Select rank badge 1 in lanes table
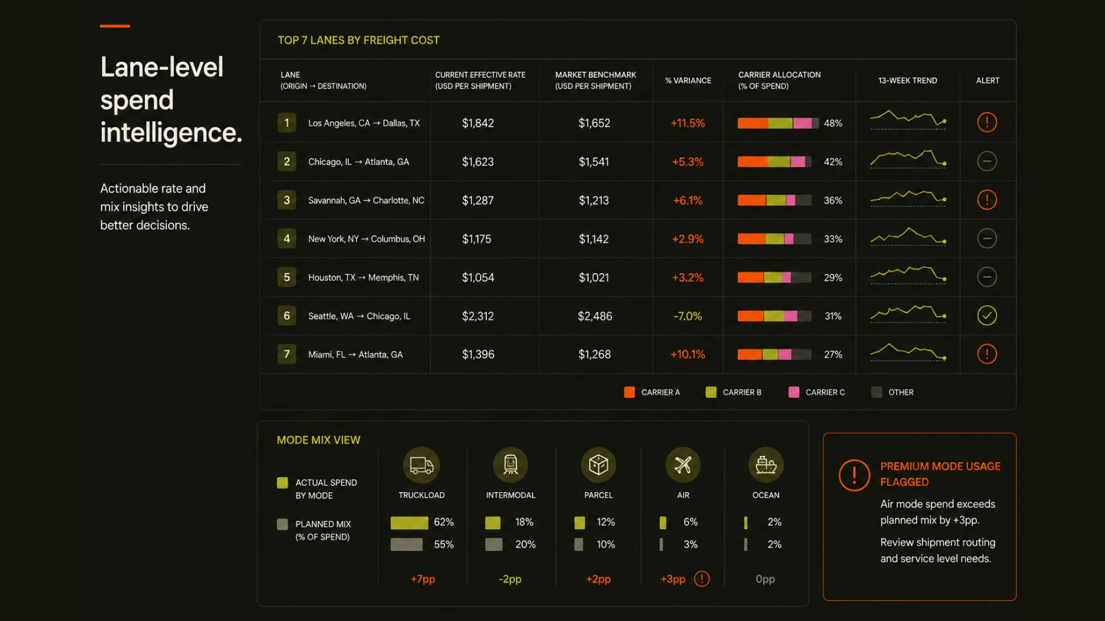 click(287, 122)
